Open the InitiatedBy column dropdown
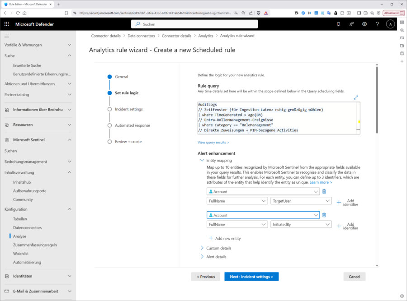Viewport: 407px width, 301px height. pos(301,224)
